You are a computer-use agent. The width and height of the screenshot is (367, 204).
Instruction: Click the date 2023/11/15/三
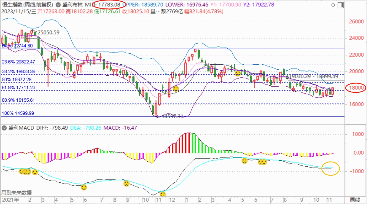(x=19, y=12)
